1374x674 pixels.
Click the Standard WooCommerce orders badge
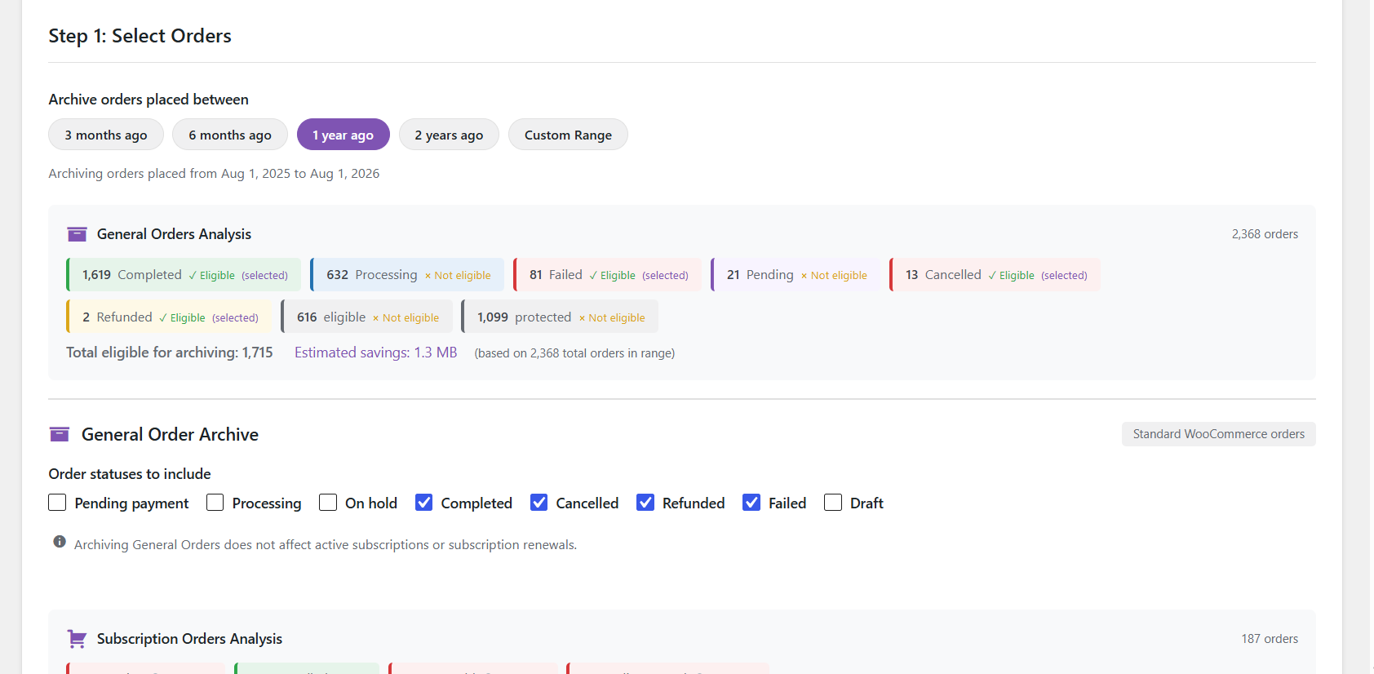click(1218, 434)
